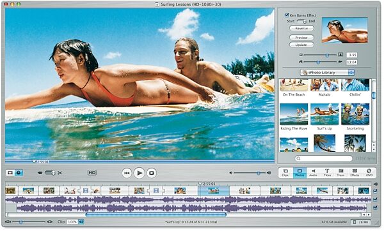The width and height of the screenshot is (384, 231).
Task: Click the clip volume speaker button
Action: coord(81,222)
